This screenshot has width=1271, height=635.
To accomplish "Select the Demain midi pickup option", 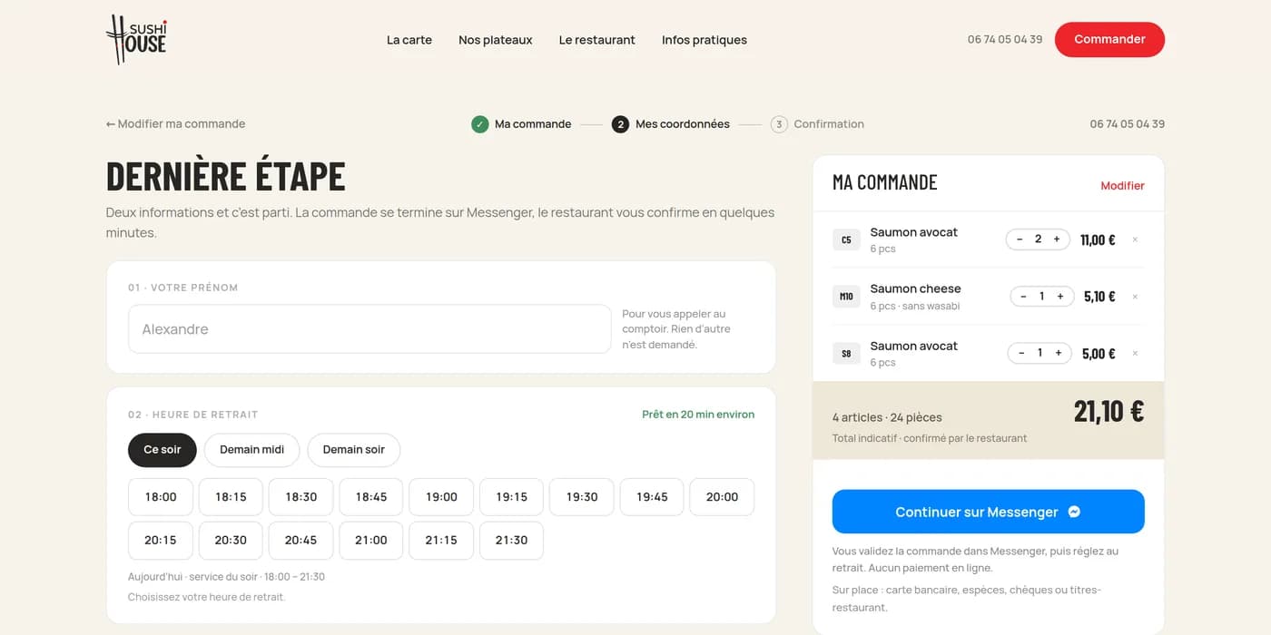I will tap(252, 450).
